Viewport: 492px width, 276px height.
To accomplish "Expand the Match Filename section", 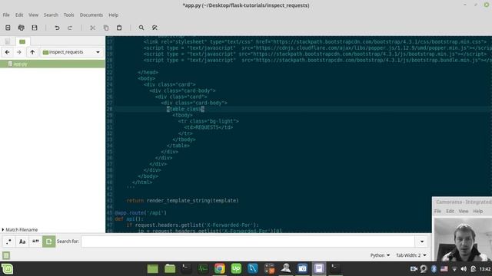I will (x=20, y=230).
